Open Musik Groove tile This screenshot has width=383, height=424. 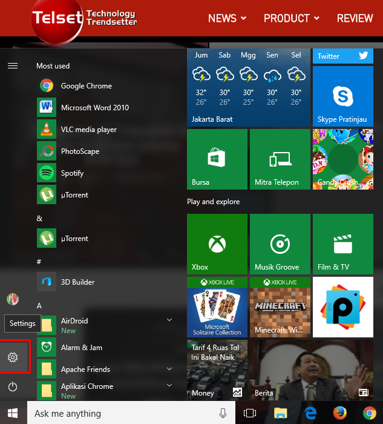[280, 244]
